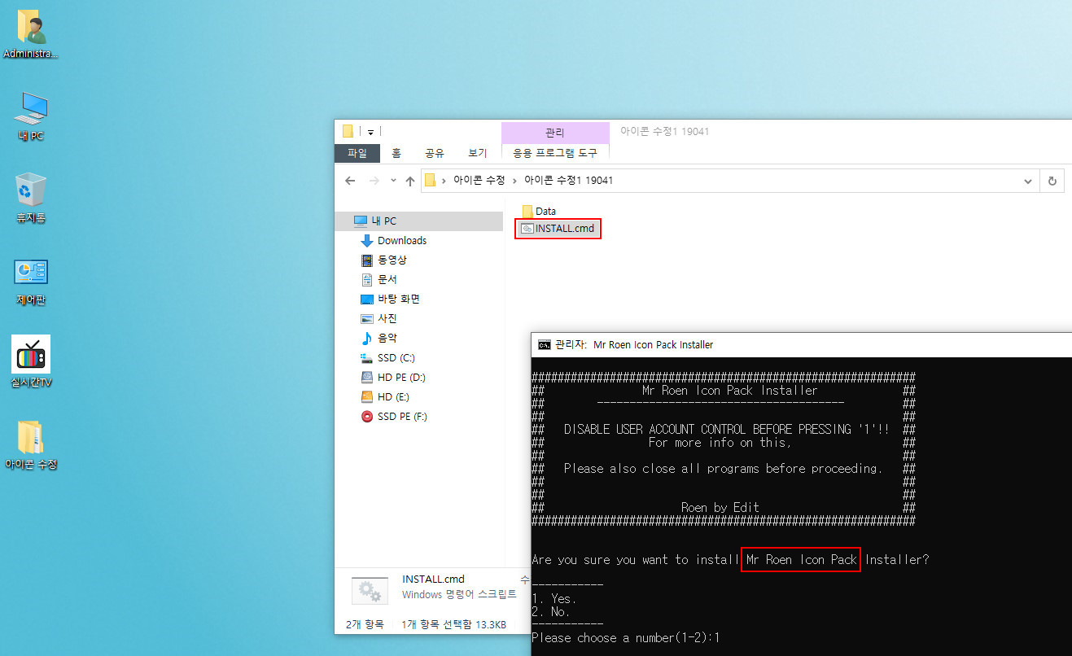Click the folder icon in Explorer title bar

click(348, 132)
